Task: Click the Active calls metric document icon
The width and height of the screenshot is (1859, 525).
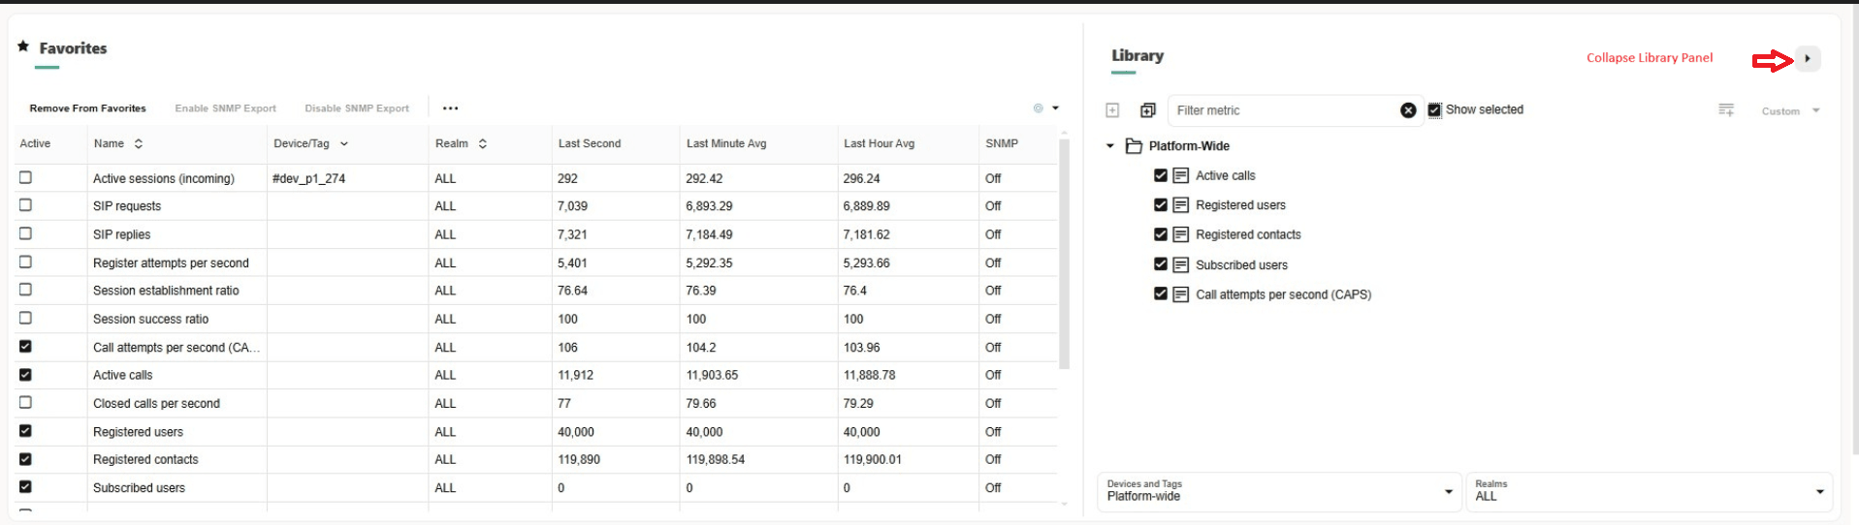Action: [1180, 175]
